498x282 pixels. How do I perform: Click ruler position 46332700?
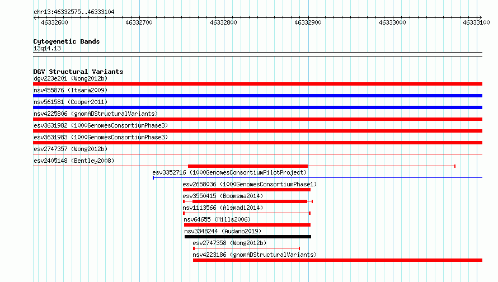(x=139, y=22)
